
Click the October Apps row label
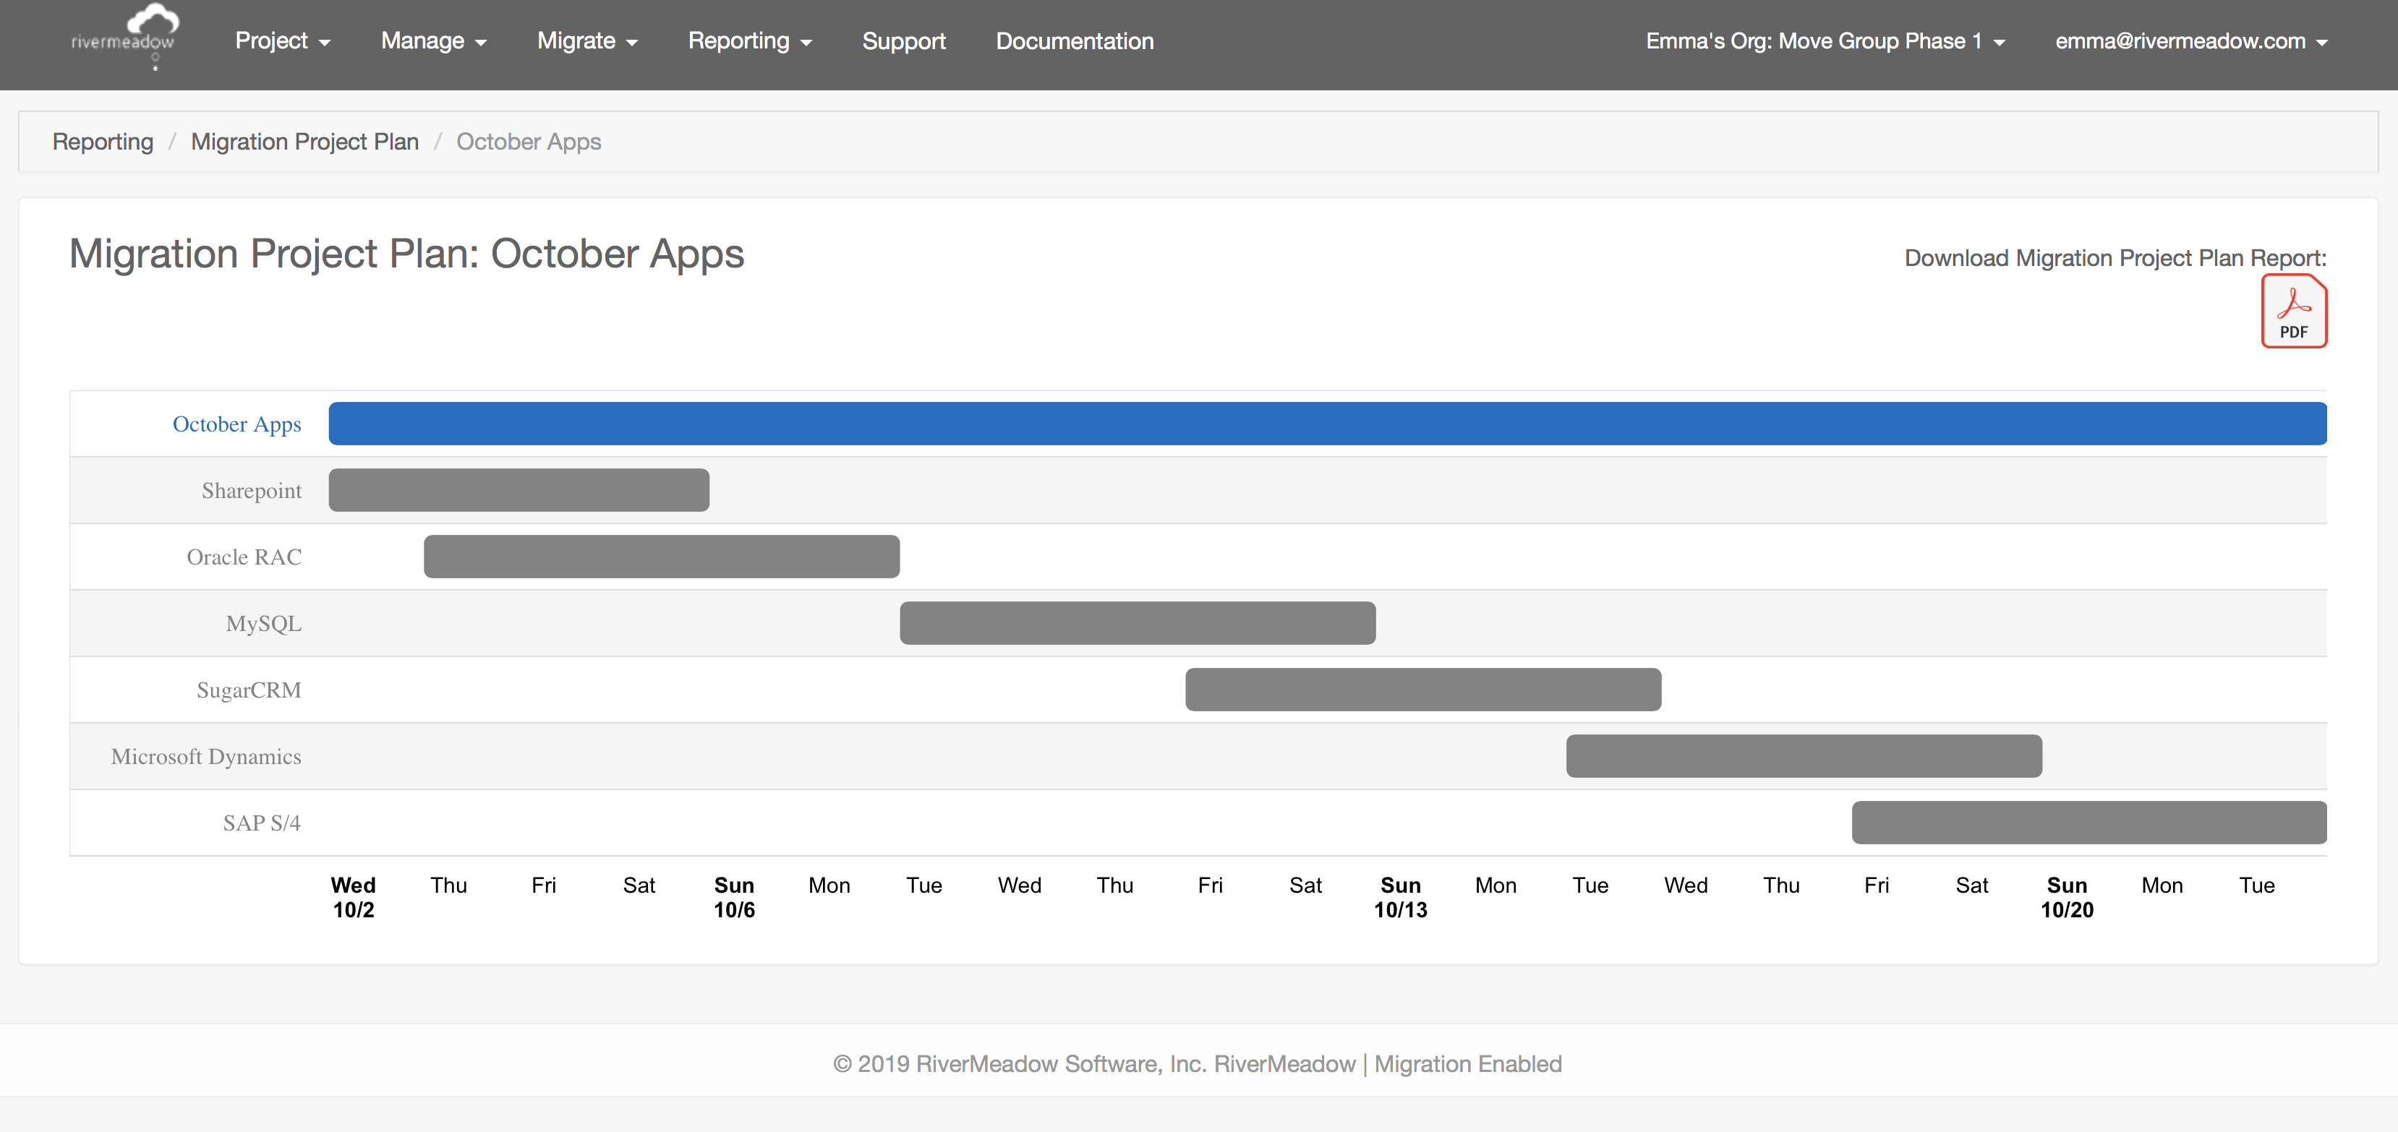[x=236, y=424]
